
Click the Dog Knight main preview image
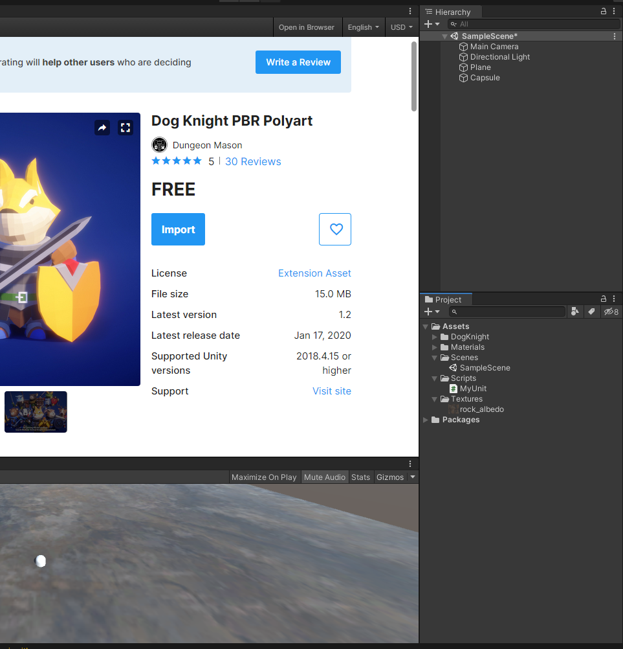tap(70, 249)
